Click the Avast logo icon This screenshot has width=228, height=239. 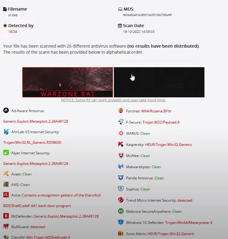[x=6, y=174]
